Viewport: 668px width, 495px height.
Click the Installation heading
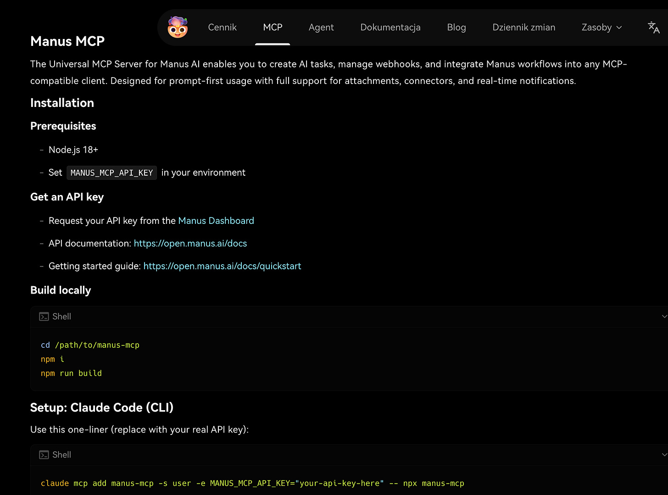click(62, 103)
